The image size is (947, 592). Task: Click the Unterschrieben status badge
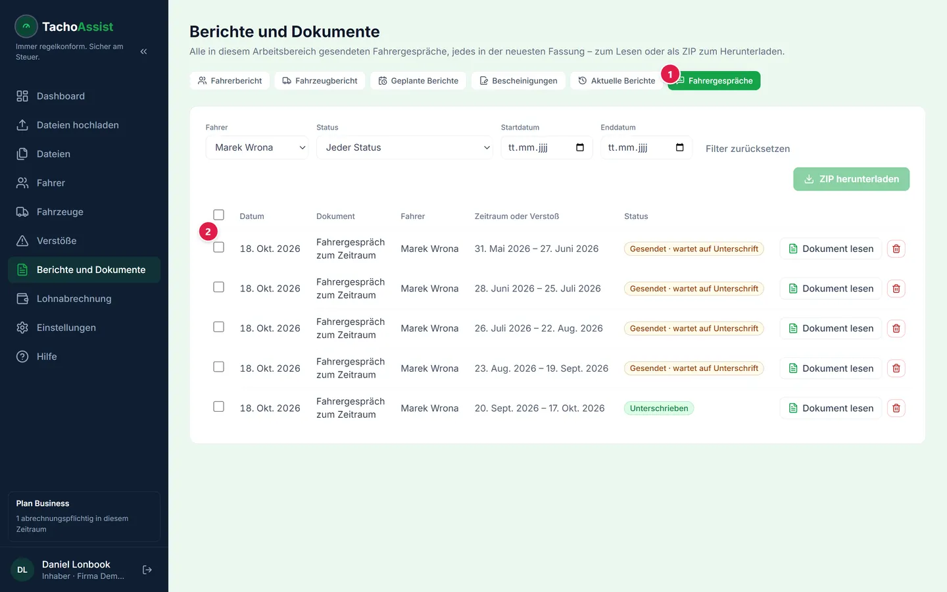[659, 408]
